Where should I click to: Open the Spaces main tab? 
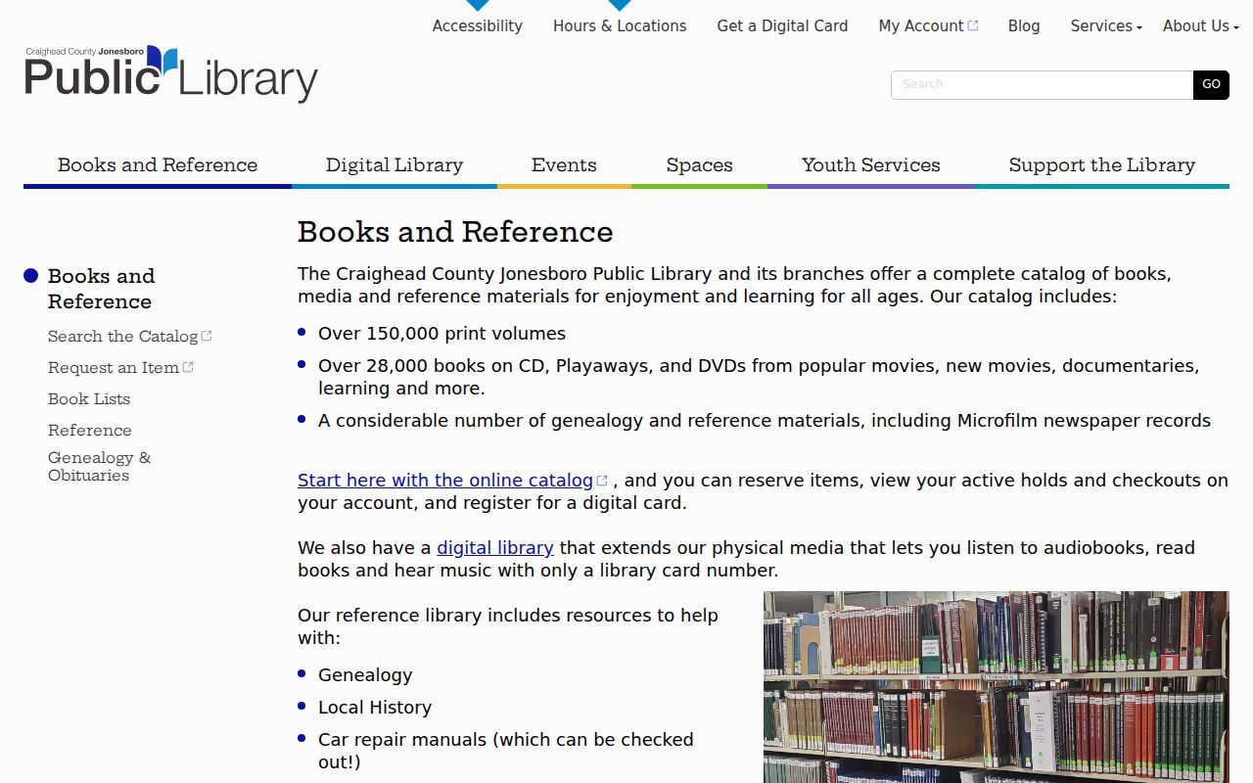coord(699,165)
